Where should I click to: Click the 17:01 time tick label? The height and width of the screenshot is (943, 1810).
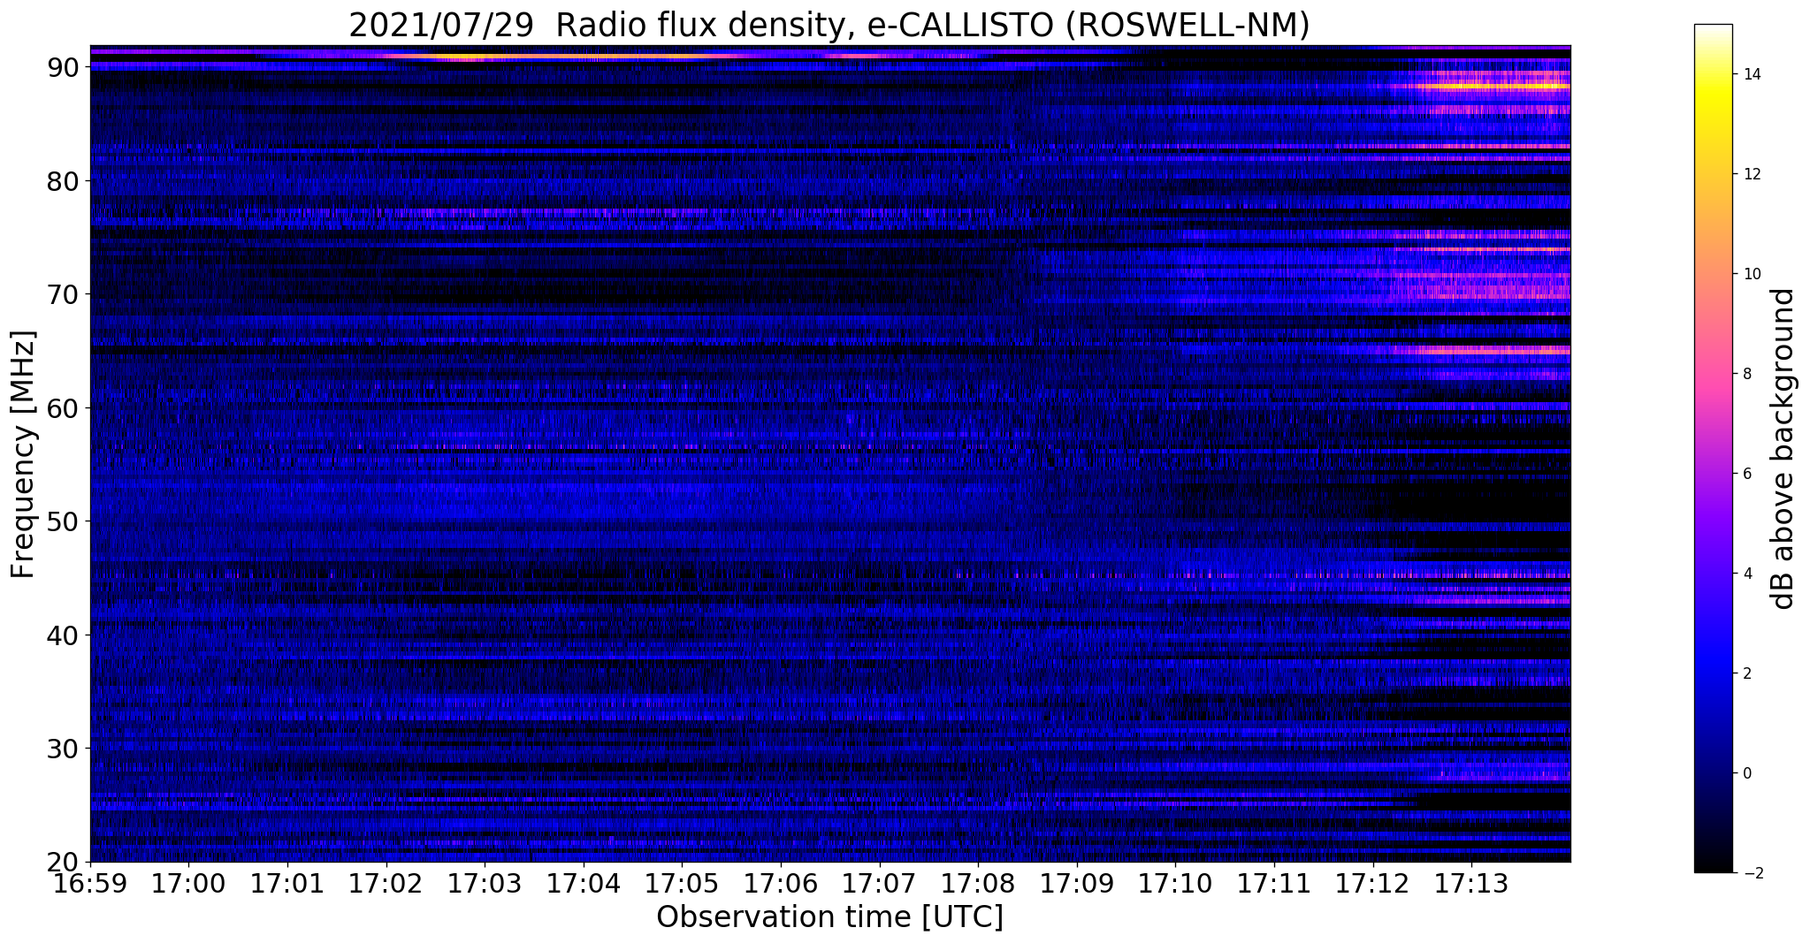287,883
